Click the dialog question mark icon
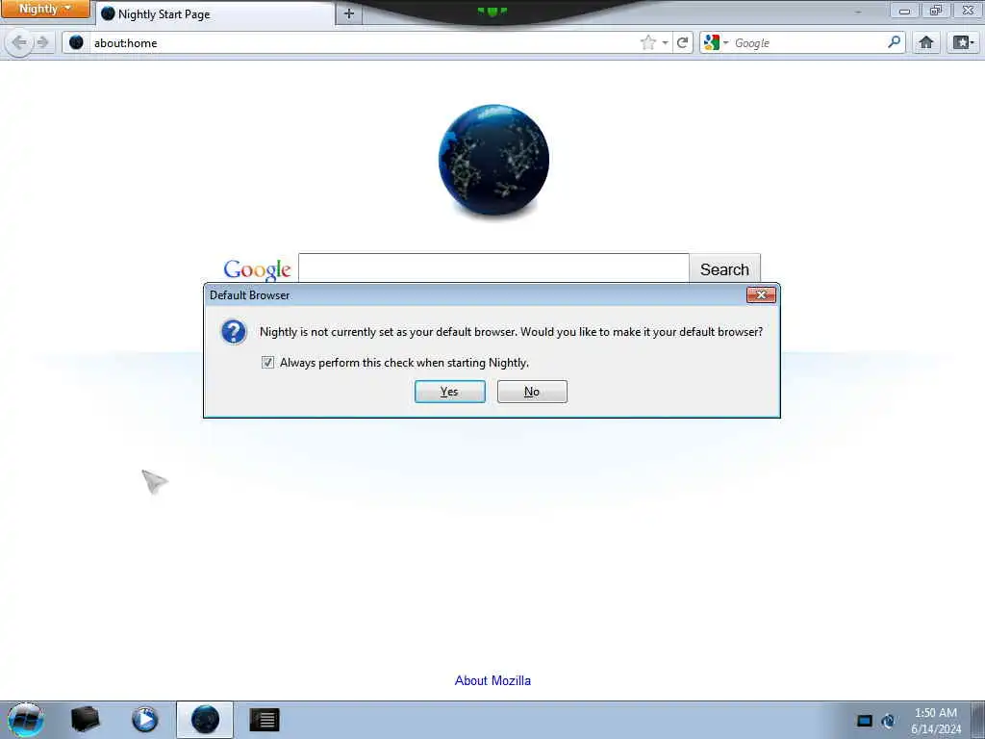Screen dimensions: 985x739 coord(234,332)
